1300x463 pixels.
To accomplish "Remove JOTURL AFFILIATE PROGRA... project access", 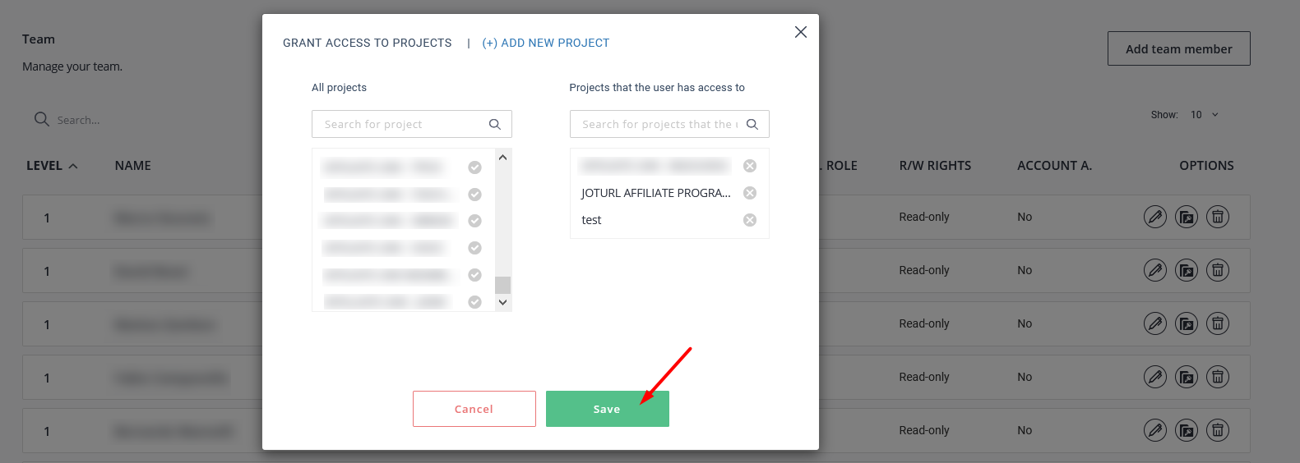I will tap(750, 193).
